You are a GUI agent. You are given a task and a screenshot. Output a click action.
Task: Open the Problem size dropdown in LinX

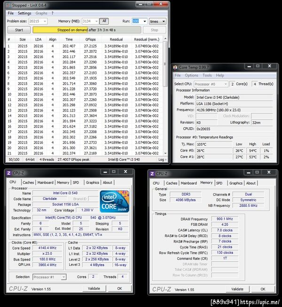(x=45, y=21)
